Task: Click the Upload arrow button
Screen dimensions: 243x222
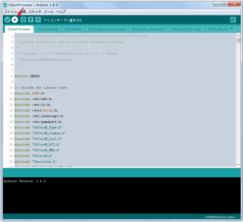Action: (x=15, y=20)
